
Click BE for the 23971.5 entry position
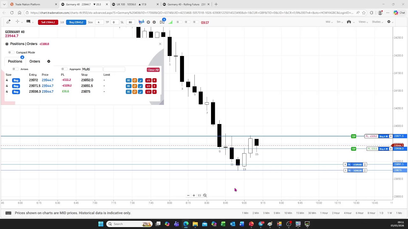coord(128,86)
